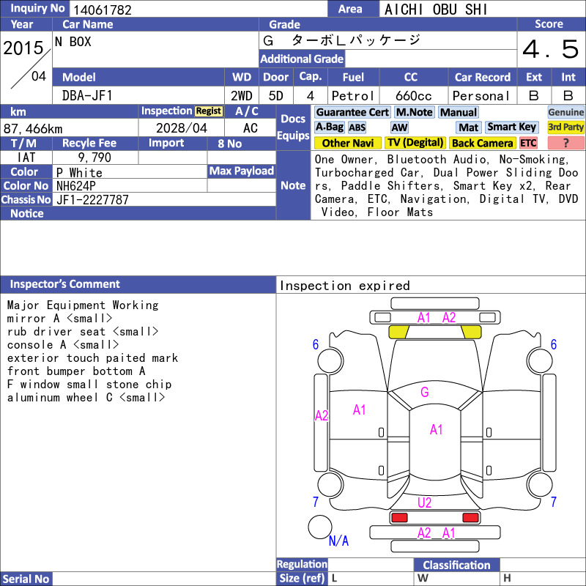
Task: Select the Inspector's Comment header
Action: (x=65, y=284)
